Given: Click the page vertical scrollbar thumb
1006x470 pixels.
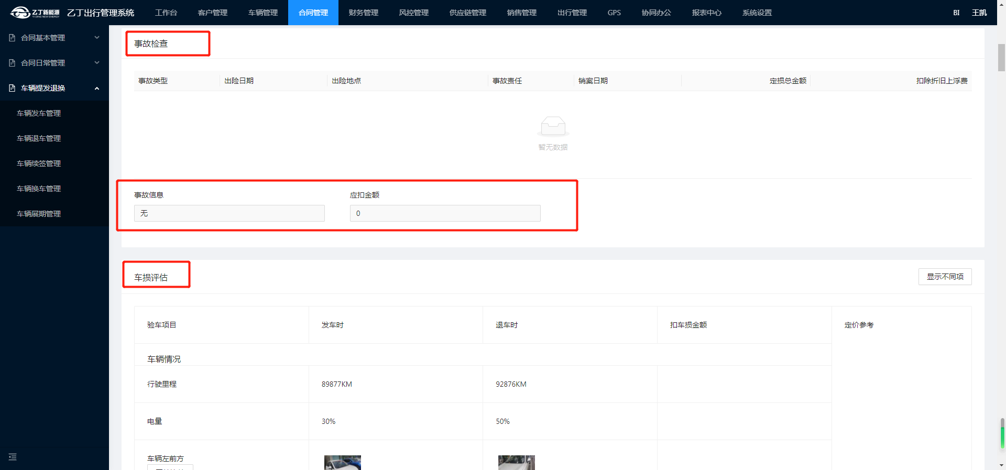Looking at the screenshot, I should pyautogui.click(x=1001, y=58).
